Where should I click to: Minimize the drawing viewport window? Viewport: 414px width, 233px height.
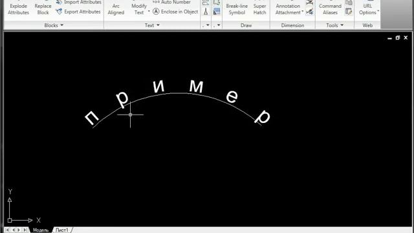click(389, 38)
